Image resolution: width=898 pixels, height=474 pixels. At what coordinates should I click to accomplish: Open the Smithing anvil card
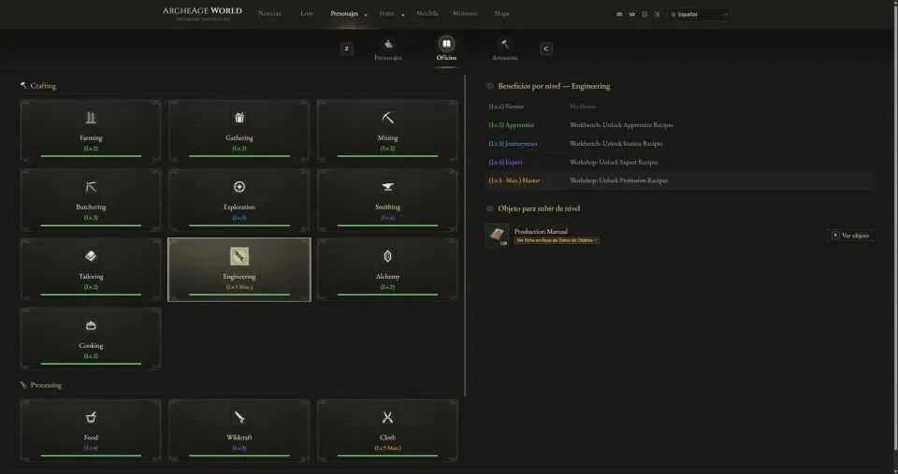tap(387, 200)
